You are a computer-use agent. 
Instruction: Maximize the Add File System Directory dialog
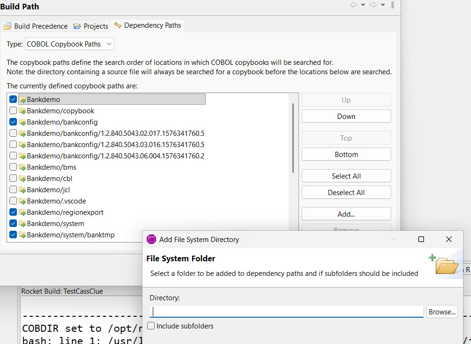pyautogui.click(x=421, y=239)
